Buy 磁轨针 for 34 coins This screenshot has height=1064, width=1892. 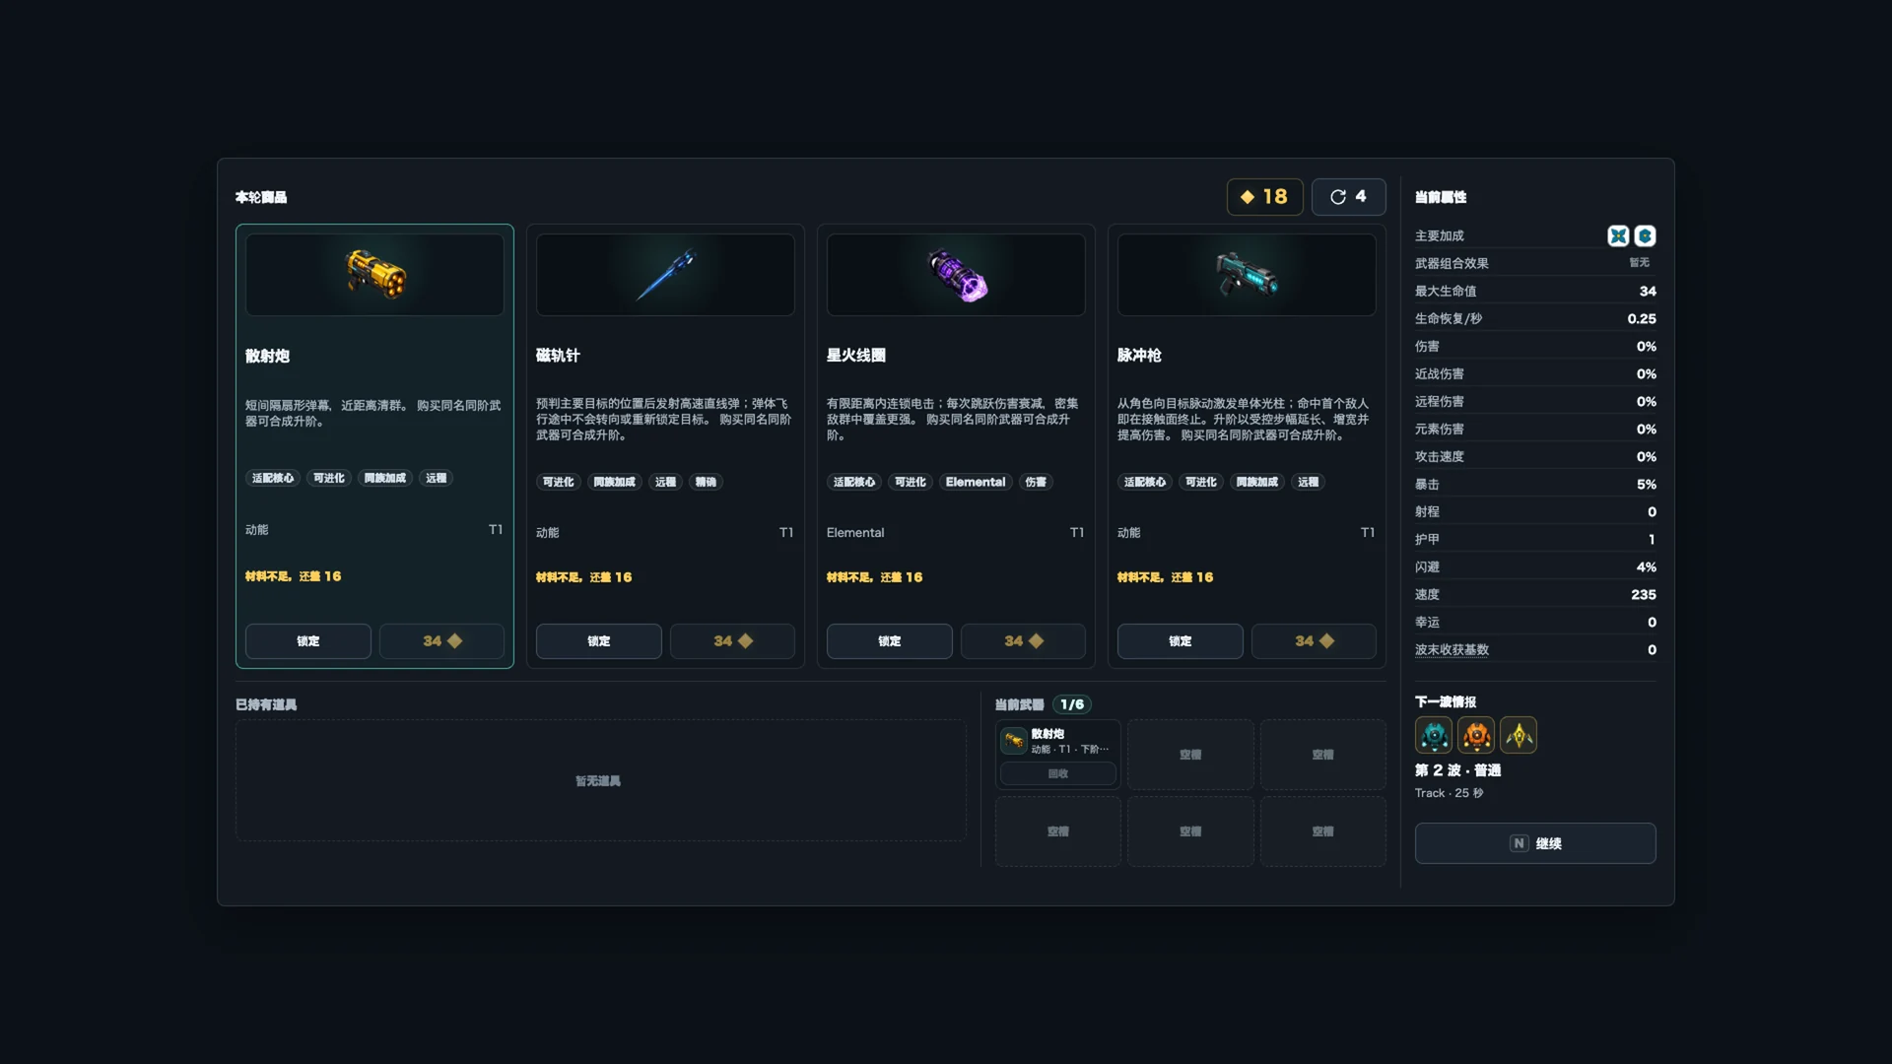point(732,641)
